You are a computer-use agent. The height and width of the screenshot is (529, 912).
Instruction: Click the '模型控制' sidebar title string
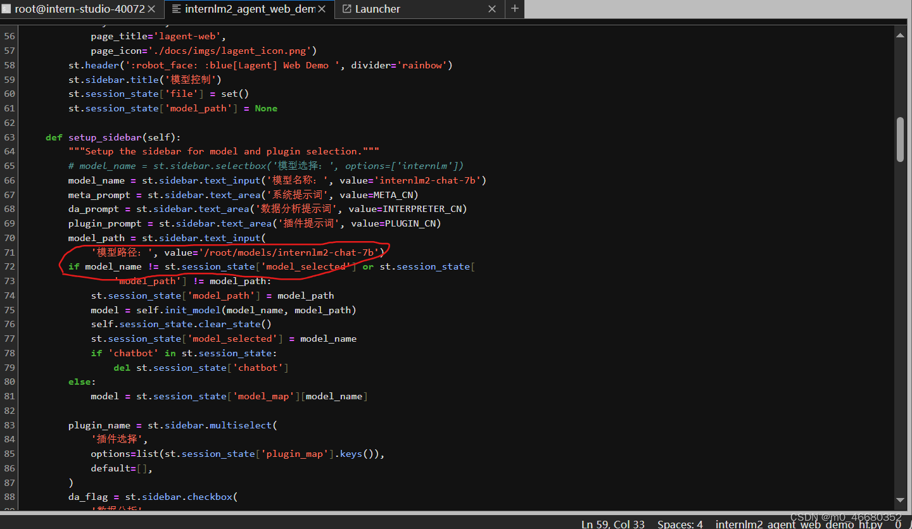pos(193,80)
